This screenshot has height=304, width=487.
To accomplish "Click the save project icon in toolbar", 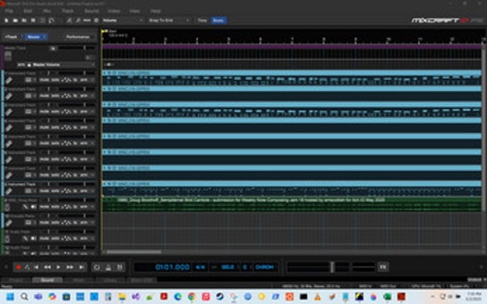I will click(25, 21).
